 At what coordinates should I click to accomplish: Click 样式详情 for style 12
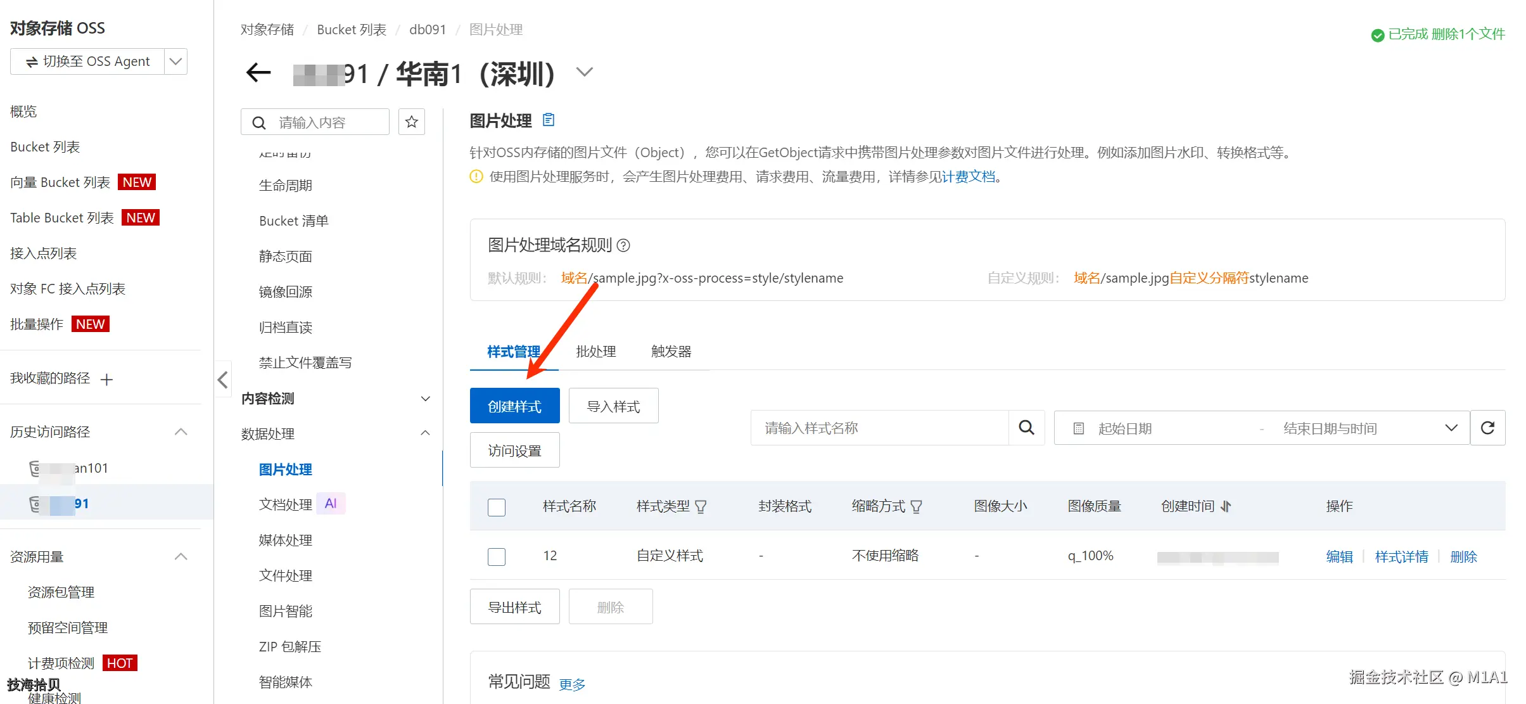point(1401,557)
